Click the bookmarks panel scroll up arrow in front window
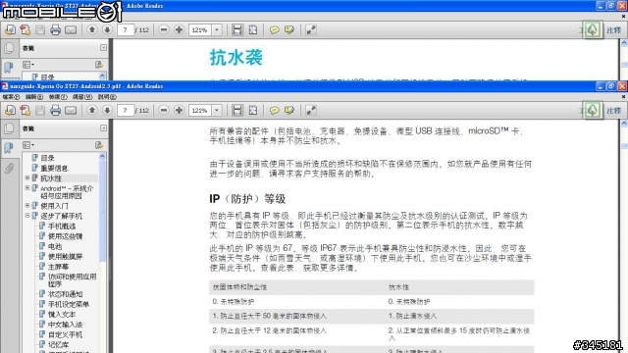The height and width of the screenshot is (353, 628). (102, 156)
